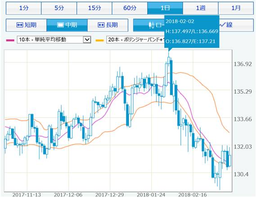Select the 1日 daily tab
The width and height of the screenshot is (256, 197).
click(165, 8)
